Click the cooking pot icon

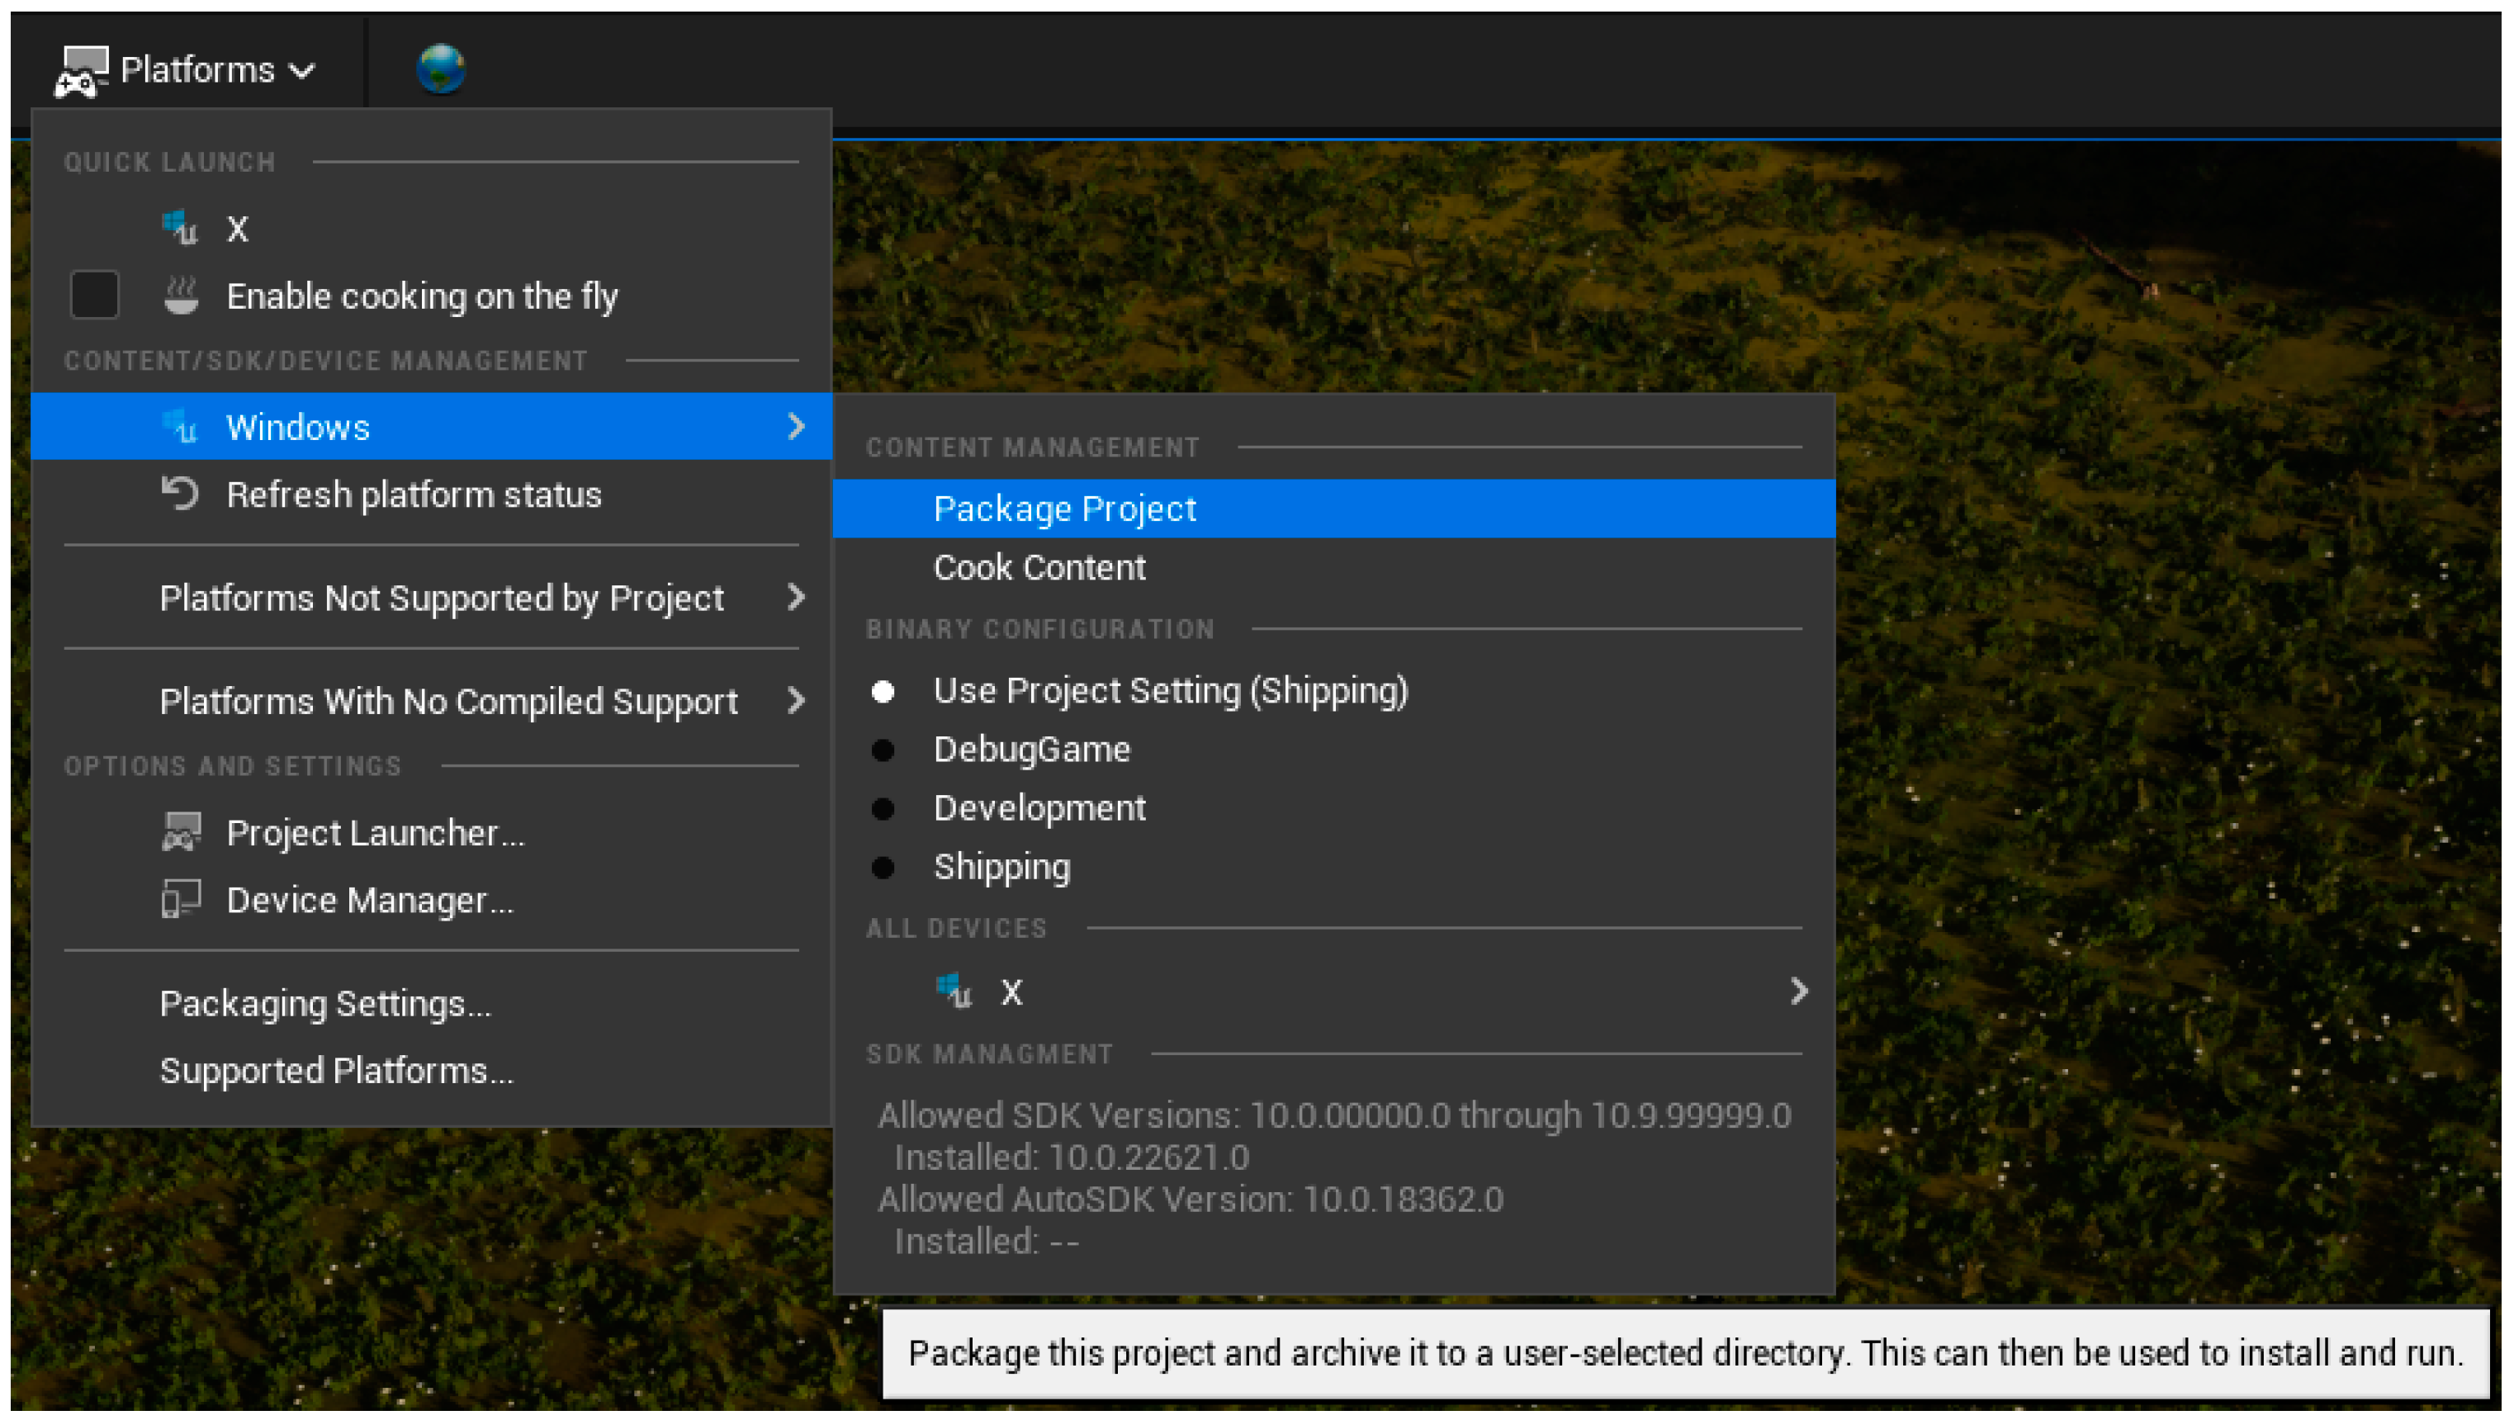[x=181, y=295]
